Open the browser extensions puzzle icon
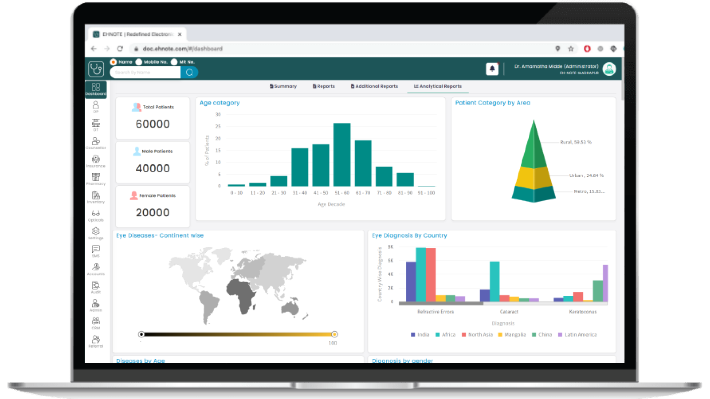This screenshot has height=399, width=710. click(x=614, y=49)
